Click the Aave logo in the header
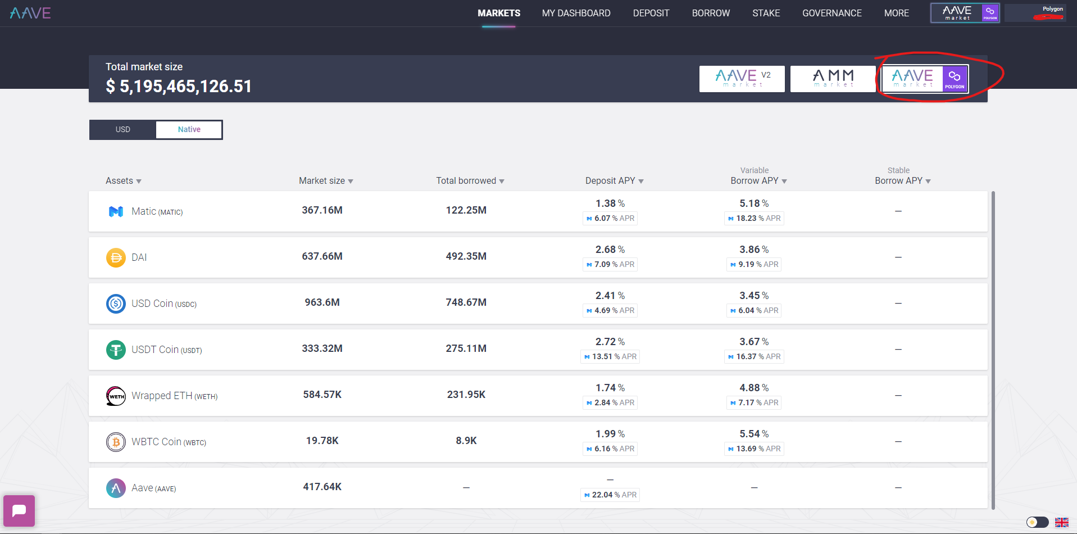 click(30, 13)
